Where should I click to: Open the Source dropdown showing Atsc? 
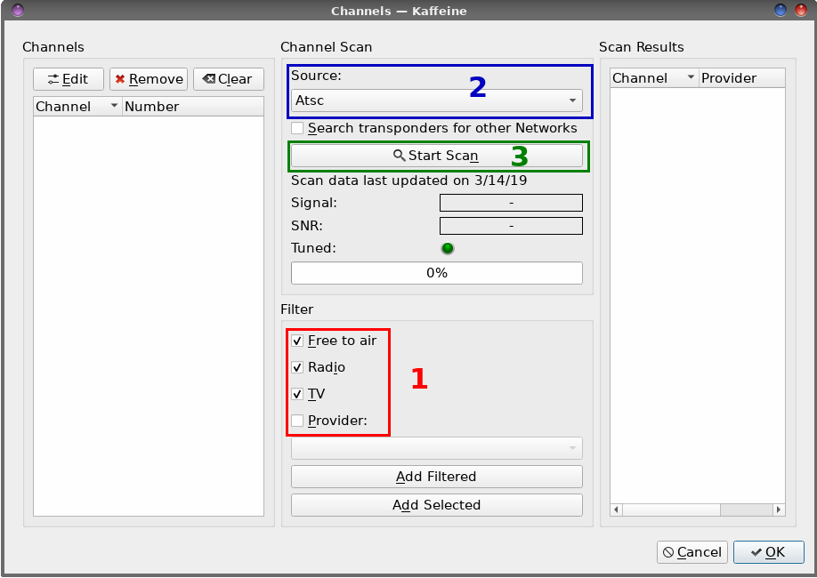pos(437,100)
